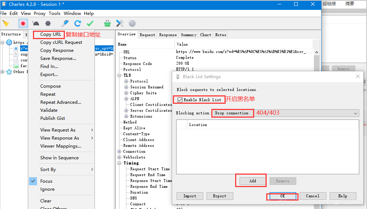The image size is (367, 209).
Task: Open the Sort By submenu
Action: pos(61,170)
